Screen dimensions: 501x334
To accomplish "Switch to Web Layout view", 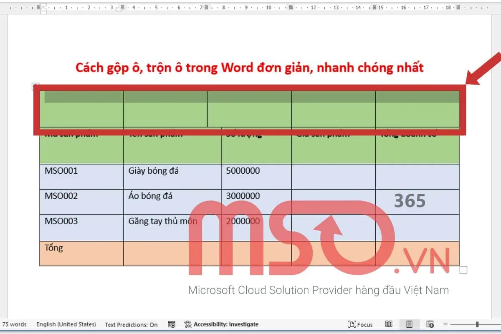I will [430, 324].
